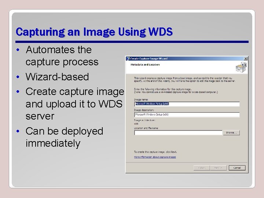Click the Location and file name field
This screenshot has width=264, height=198.
178,133
